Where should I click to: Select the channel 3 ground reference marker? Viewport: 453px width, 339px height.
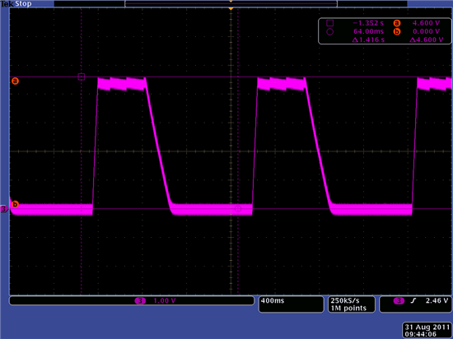coord(4,209)
